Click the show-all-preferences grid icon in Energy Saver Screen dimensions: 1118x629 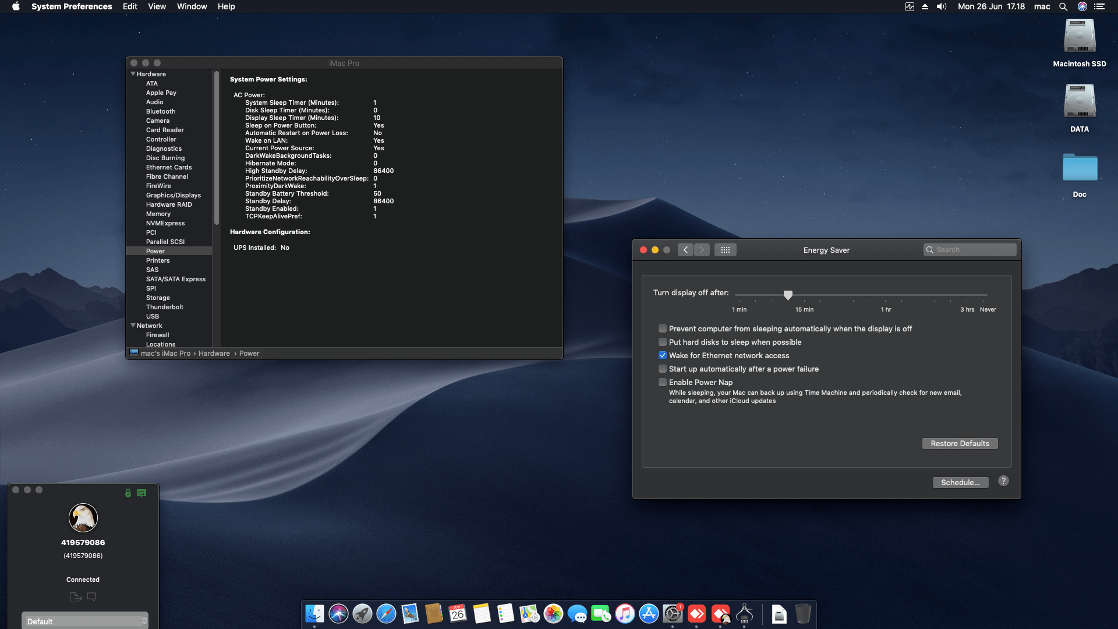tap(726, 249)
